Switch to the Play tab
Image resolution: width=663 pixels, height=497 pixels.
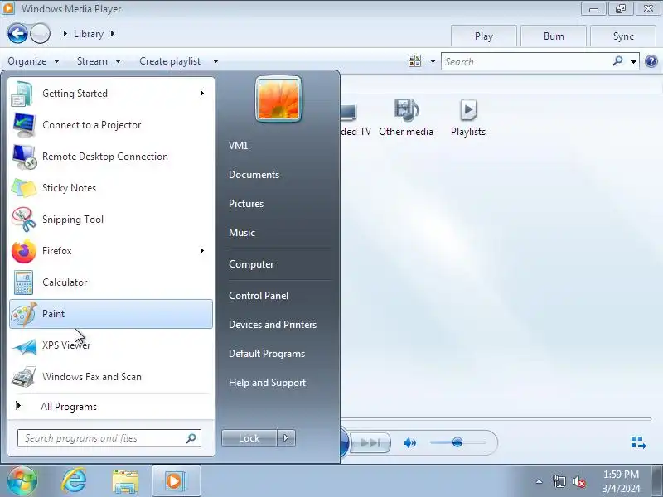484,36
